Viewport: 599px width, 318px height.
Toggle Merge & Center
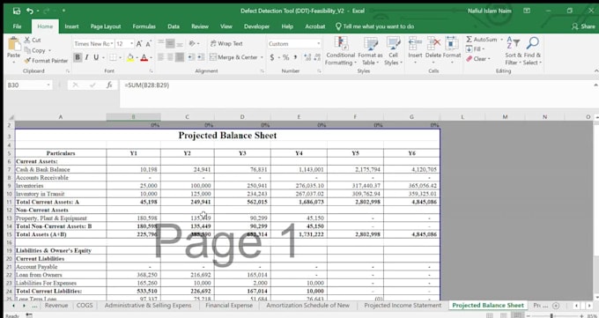tap(233, 57)
